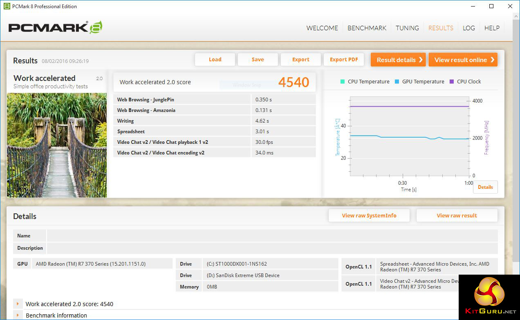
Task: Export result as PDF
Action: (x=344, y=59)
